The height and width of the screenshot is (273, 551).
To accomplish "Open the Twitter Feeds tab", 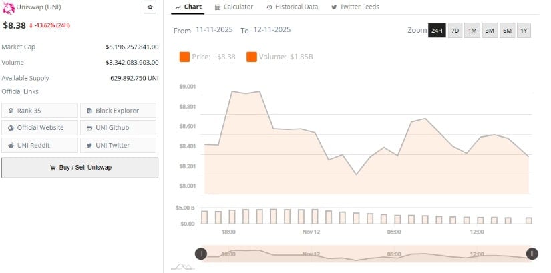I will (x=355, y=7).
